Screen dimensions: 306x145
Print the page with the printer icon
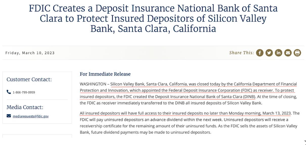coord(297,53)
